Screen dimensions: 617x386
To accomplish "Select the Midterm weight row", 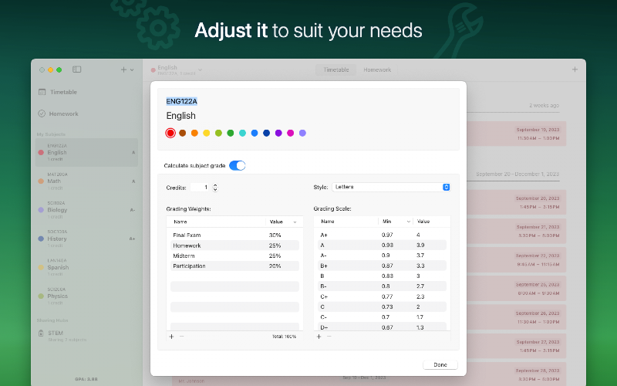I will 234,256.
